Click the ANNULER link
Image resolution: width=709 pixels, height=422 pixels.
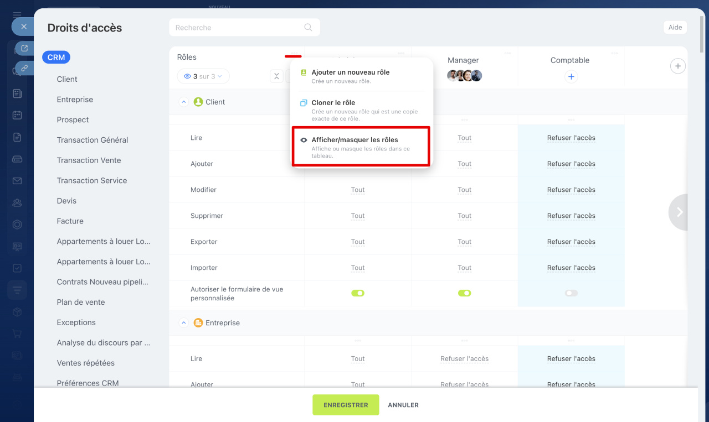pyautogui.click(x=403, y=405)
